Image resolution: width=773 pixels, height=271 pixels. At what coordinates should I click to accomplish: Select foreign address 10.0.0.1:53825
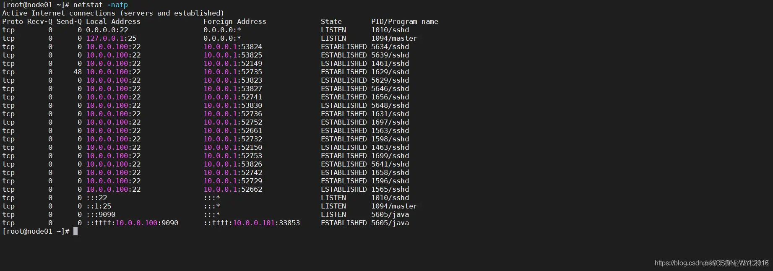tap(233, 55)
